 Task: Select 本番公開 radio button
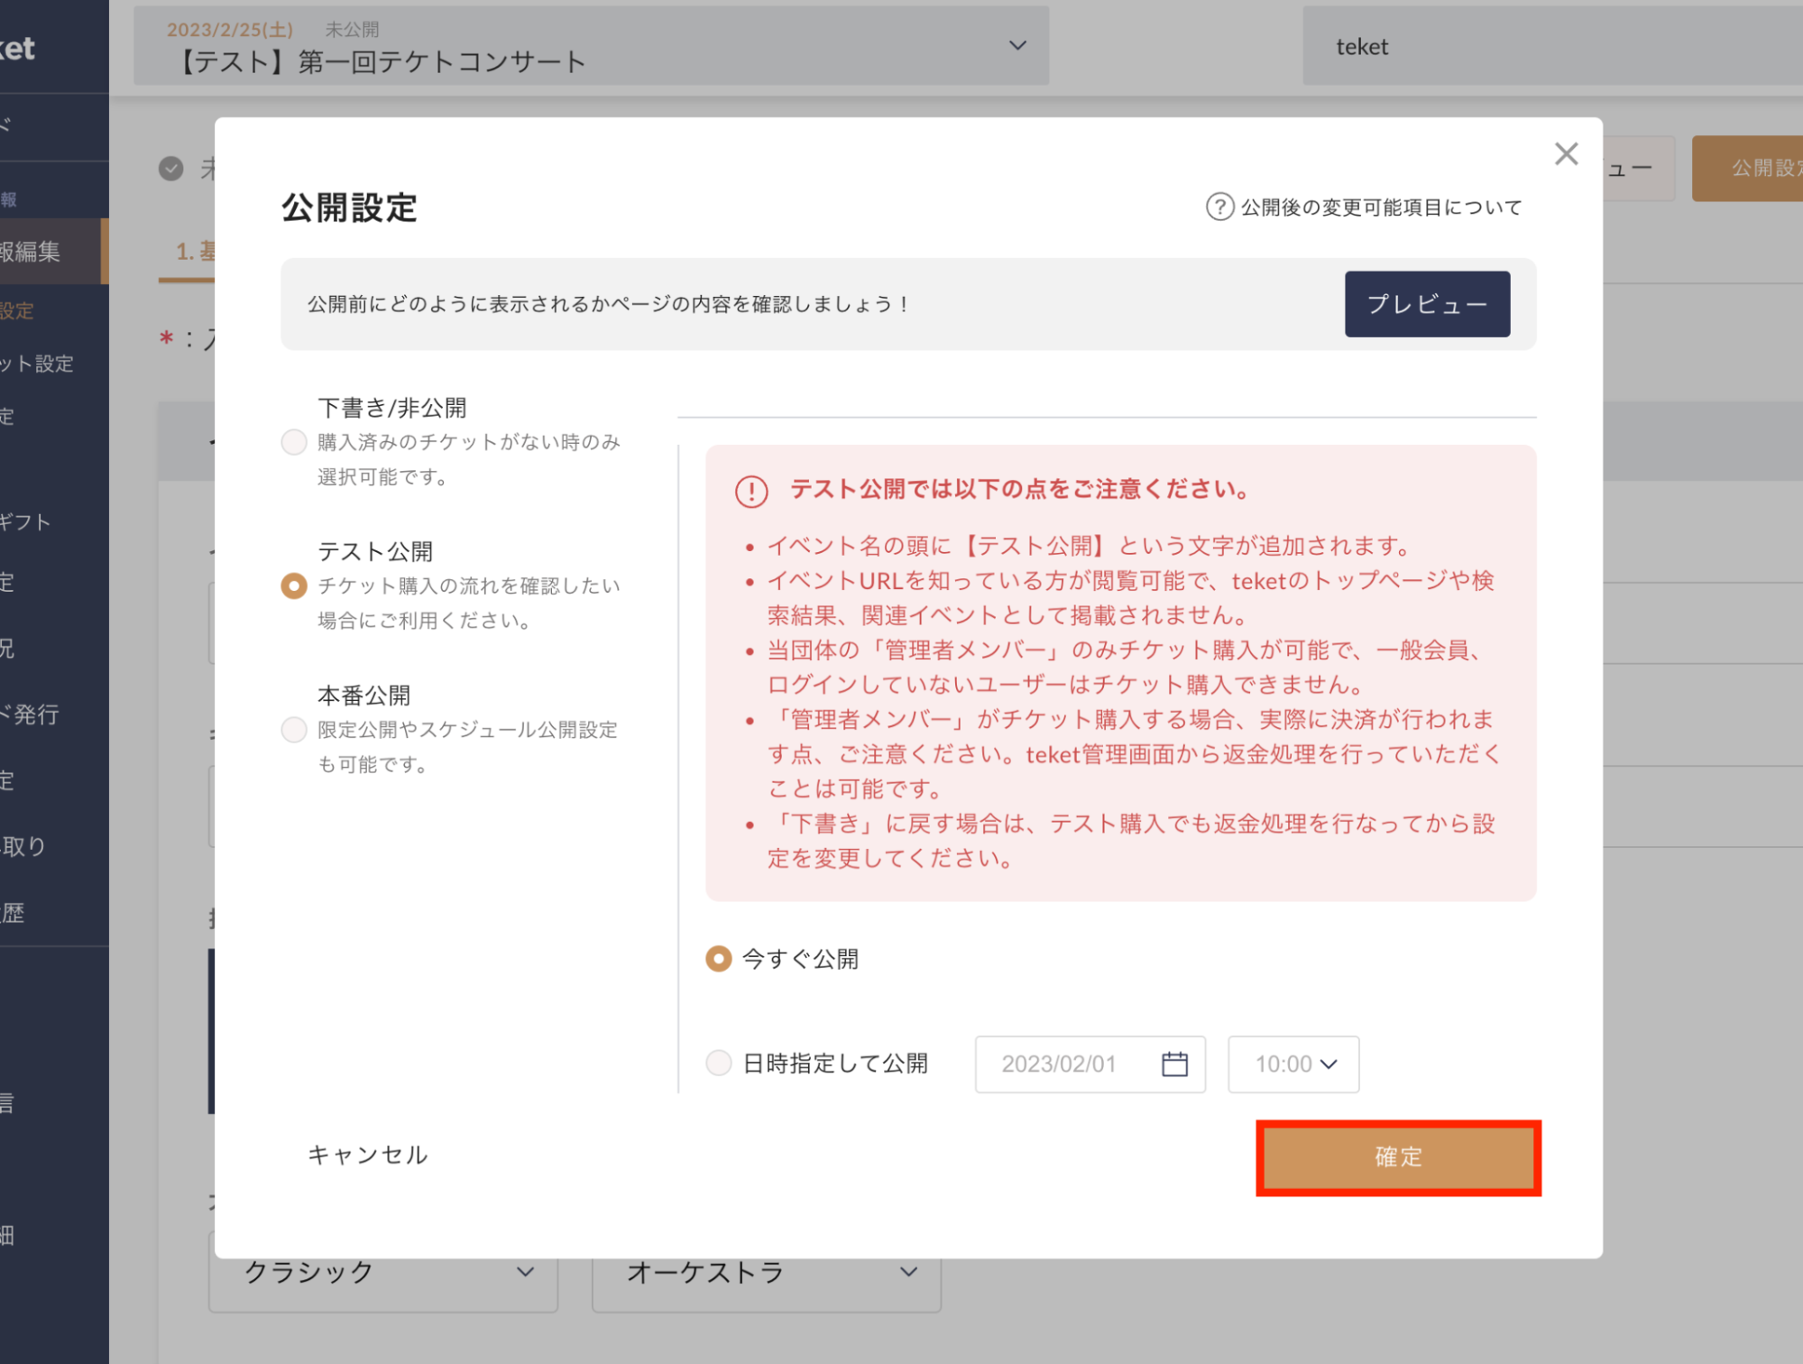294,730
